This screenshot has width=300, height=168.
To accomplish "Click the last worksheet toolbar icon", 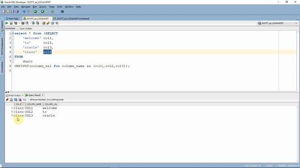I will point(57,23).
